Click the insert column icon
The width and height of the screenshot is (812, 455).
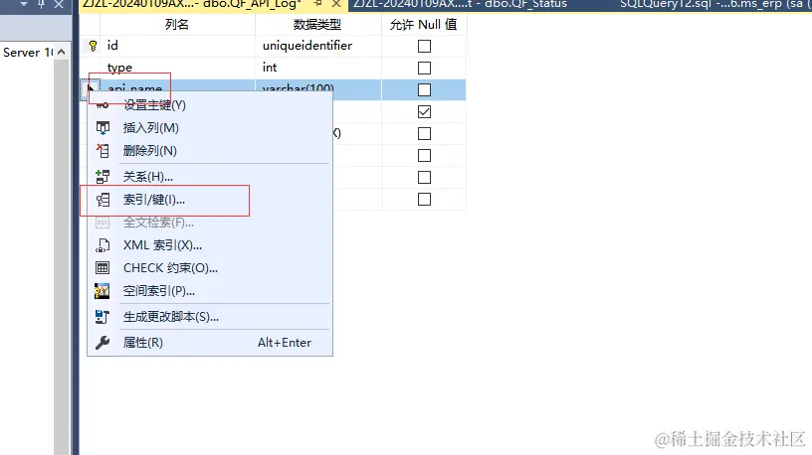(x=102, y=128)
